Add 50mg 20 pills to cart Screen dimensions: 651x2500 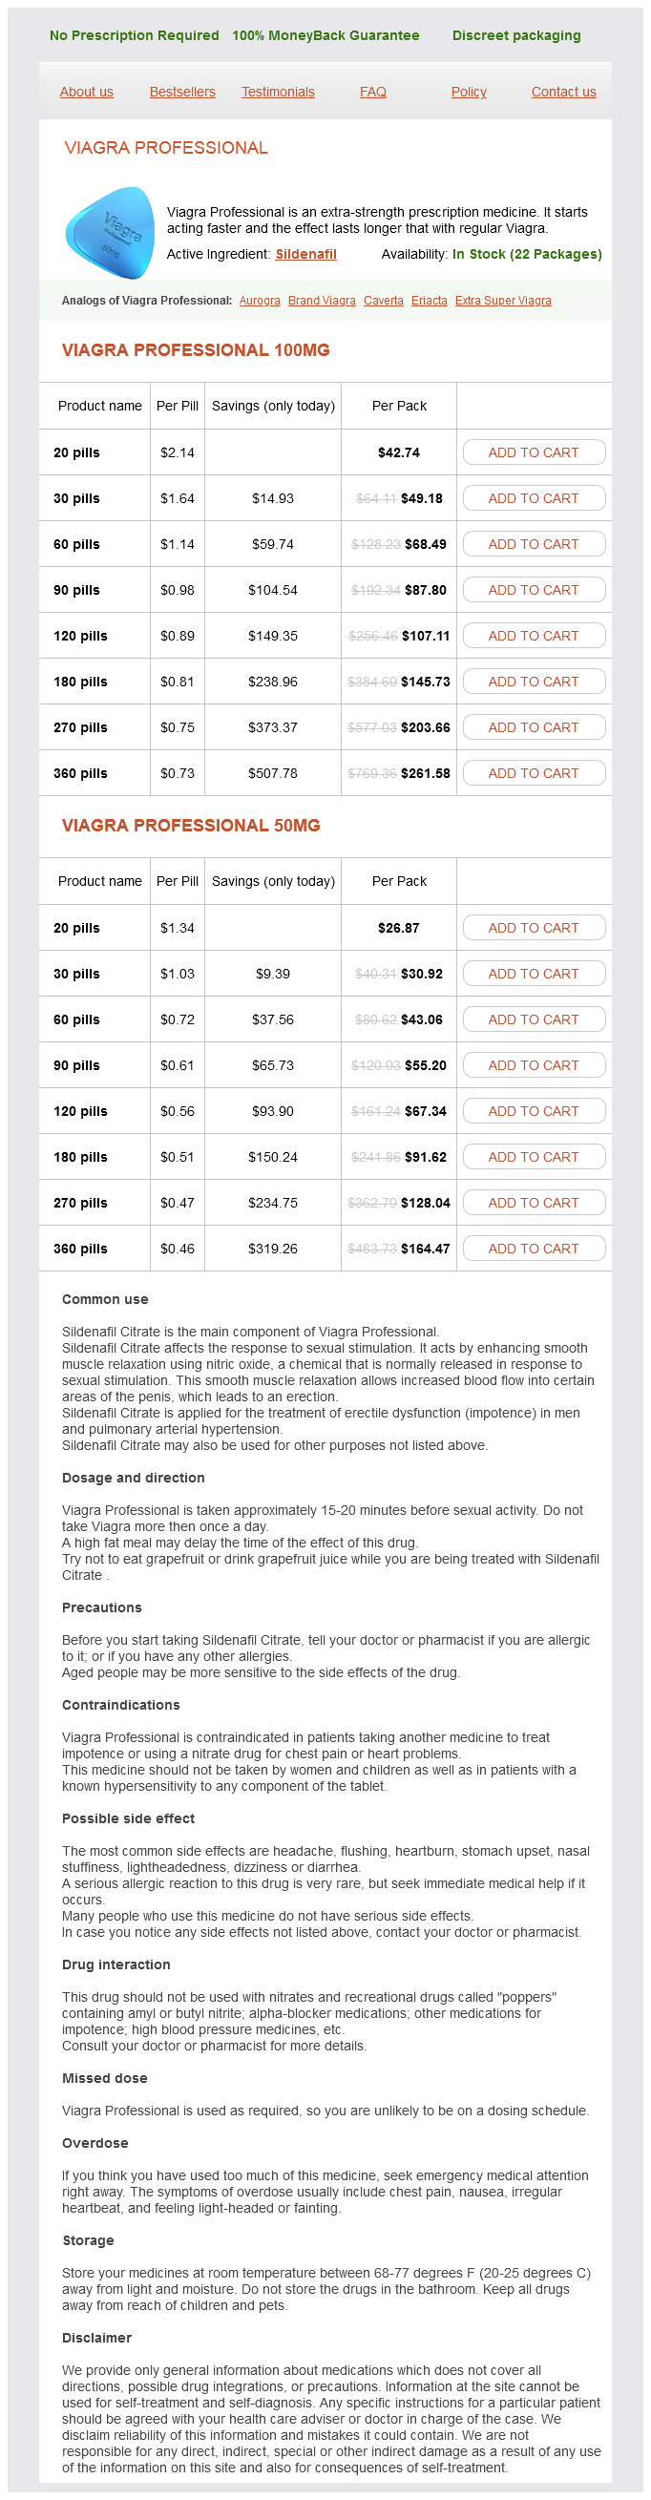point(534,928)
